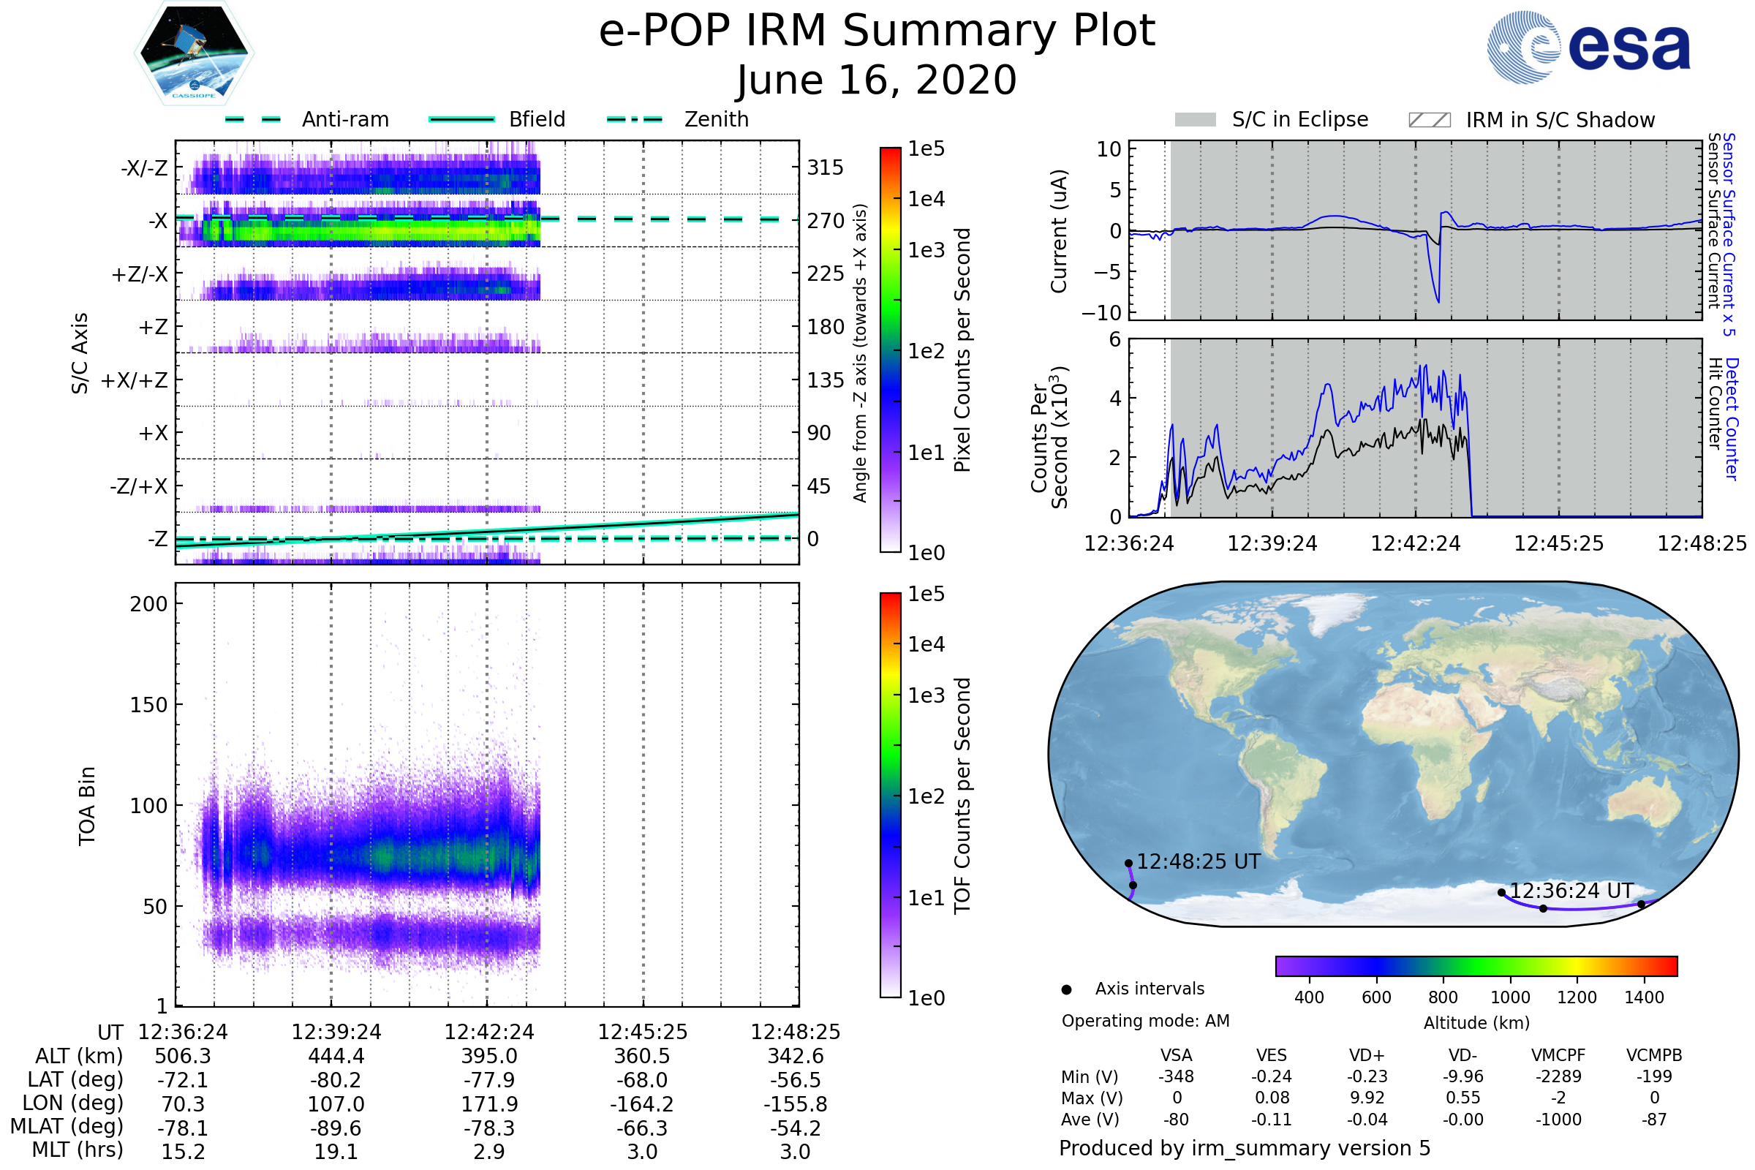Click the TOF Counts per Second colorbar
1755x1170 pixels.
click(x=890, y=796)
